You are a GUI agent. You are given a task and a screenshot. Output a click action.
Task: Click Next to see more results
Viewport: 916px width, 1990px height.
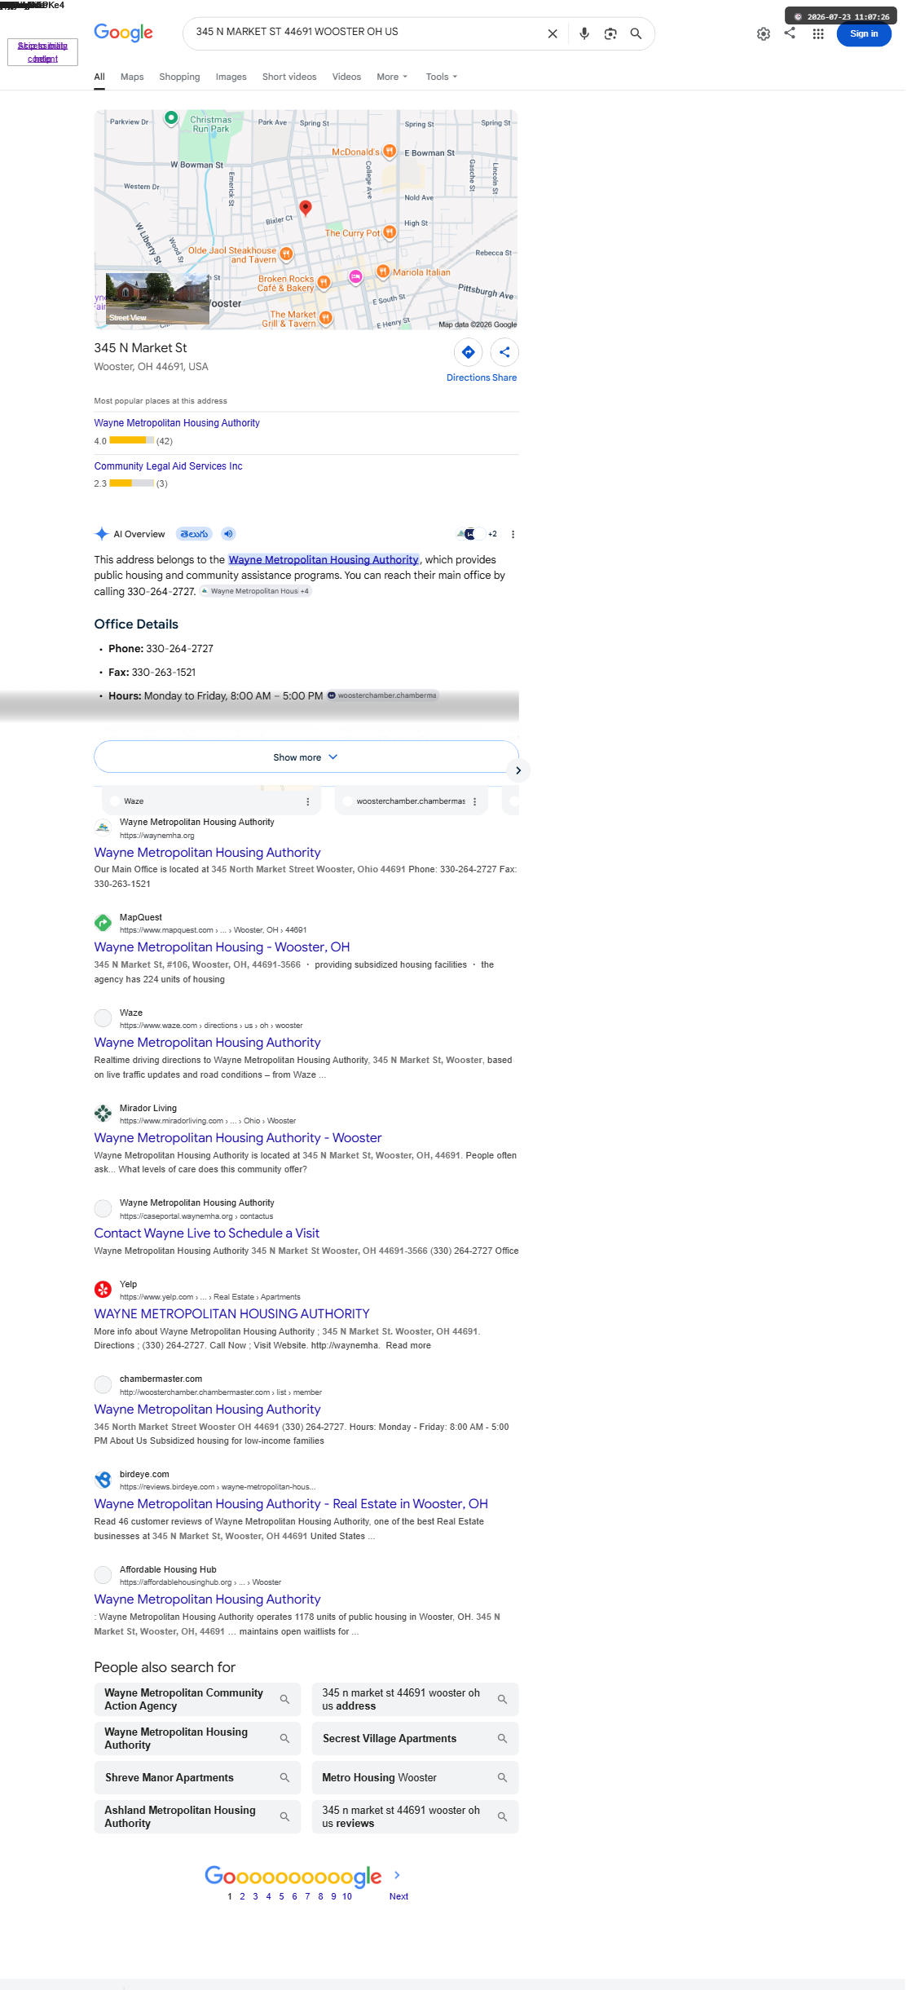coord(399,1896)
